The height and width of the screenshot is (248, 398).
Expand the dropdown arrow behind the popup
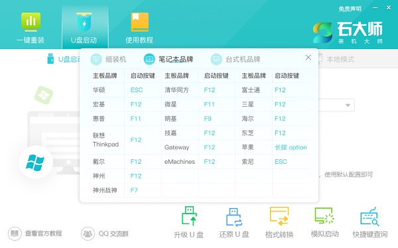point(348,105)
